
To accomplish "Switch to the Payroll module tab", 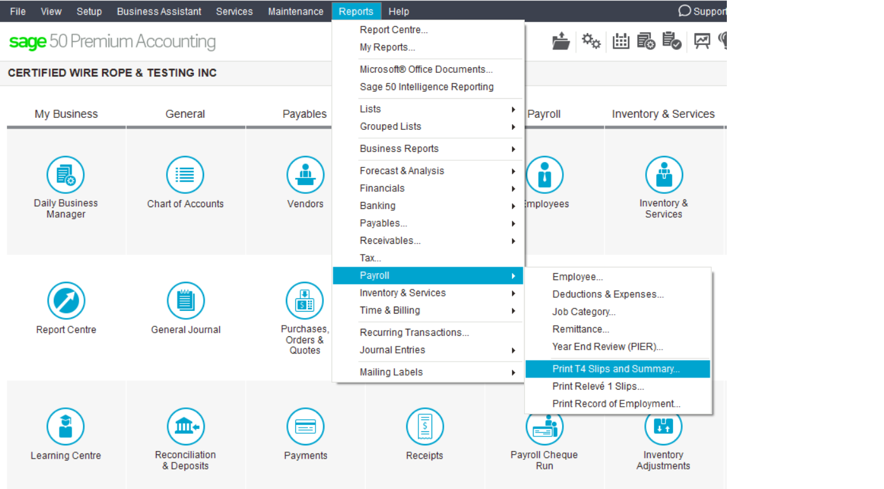I will pyautogui.click(x=544, y=114).
